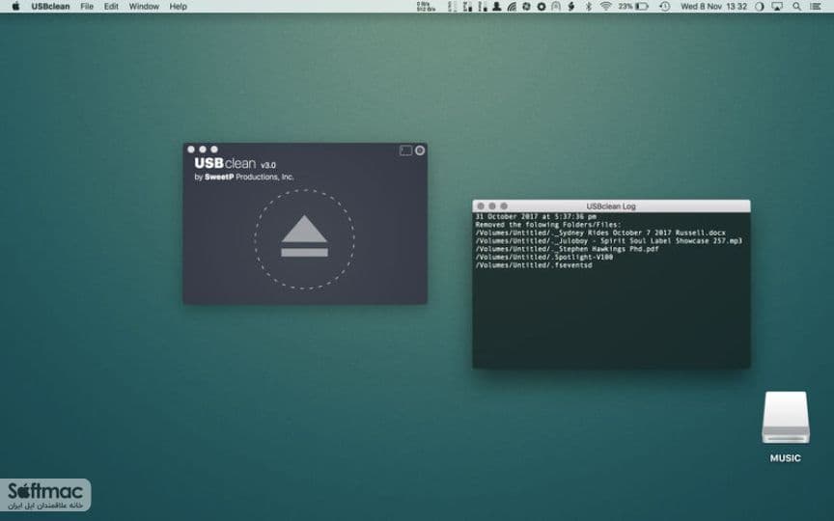Click the Bluetooth icon in the menu bar
Image resolution: width=834 pixels, height=521 pixels.
coord(588,7)
